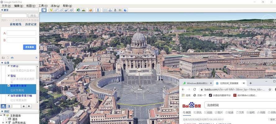Image resolution: width=276 pixels, height=124 pixels.
Task: Open the 视图 menu
Action: coord(31,6)
